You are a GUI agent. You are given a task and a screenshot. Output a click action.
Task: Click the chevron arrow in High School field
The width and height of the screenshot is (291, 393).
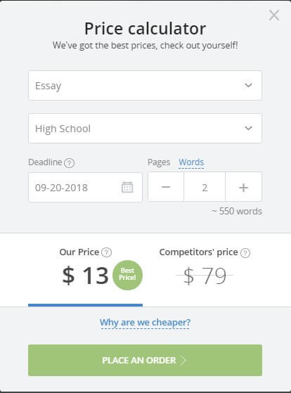click(x=248, y=128)
